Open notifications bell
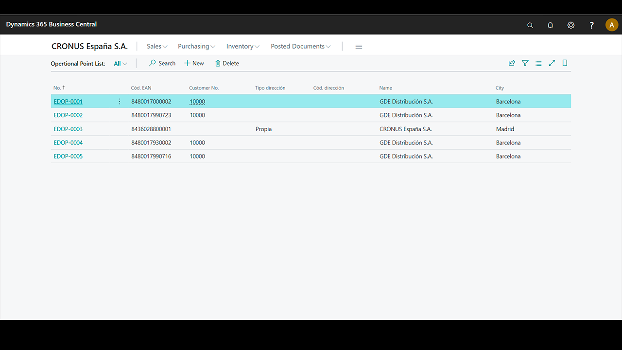 pyautogui.click(x=550, y=25)
